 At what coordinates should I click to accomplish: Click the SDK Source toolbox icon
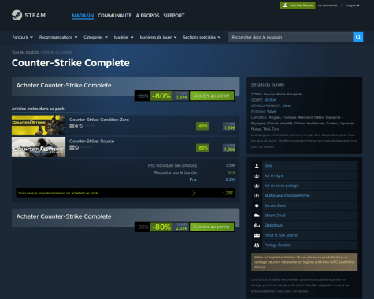pyautogui.click(x=257, y=235)
